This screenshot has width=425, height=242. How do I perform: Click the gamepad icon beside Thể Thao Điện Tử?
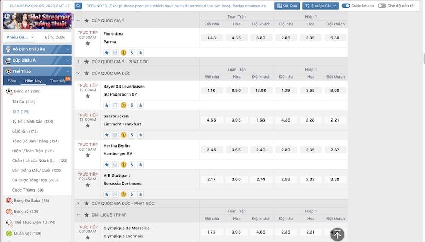pos(9,222)
